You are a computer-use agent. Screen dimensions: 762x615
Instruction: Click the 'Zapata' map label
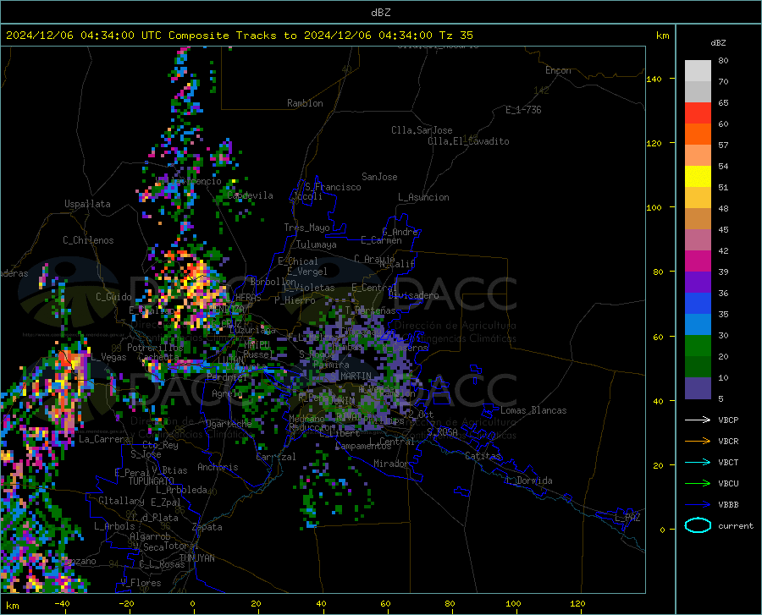tap(207, 527)
